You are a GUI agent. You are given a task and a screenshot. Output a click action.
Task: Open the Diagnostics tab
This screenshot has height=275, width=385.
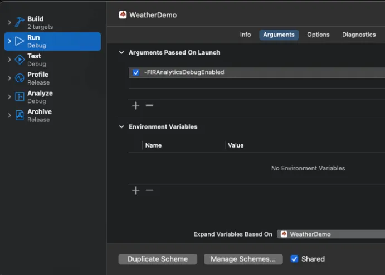coord(359,35)
